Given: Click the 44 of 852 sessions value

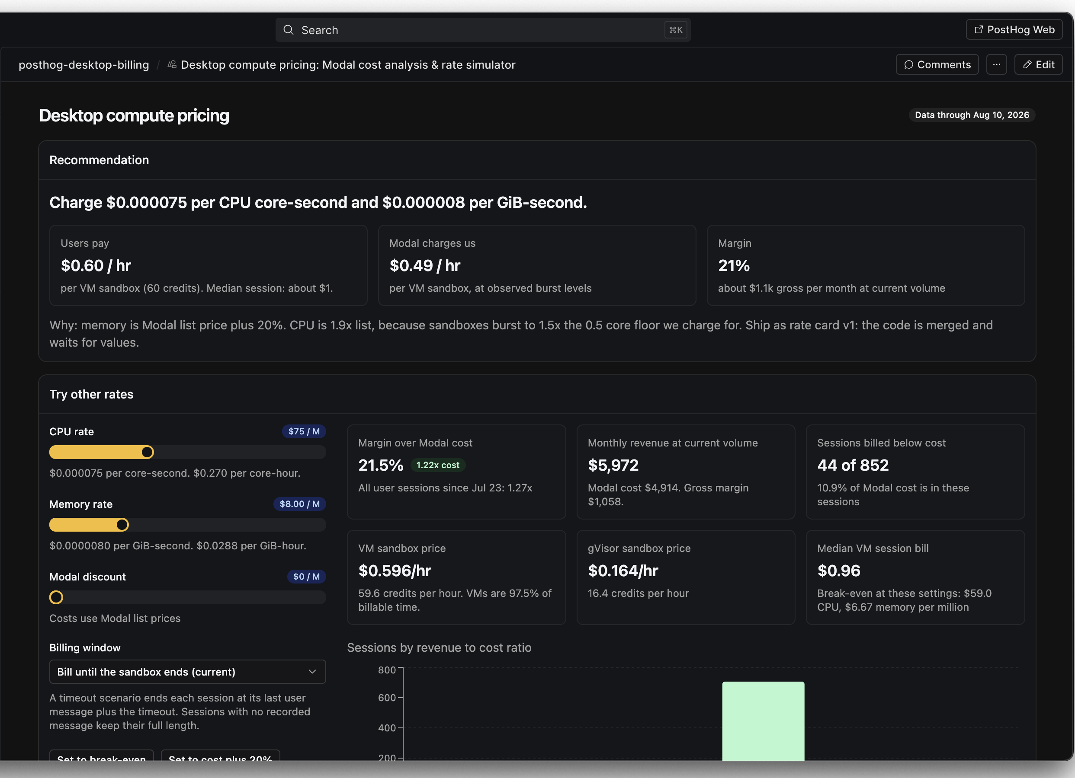Looking at the screenshot, I should pyautogui.click(x=853, y=466).
